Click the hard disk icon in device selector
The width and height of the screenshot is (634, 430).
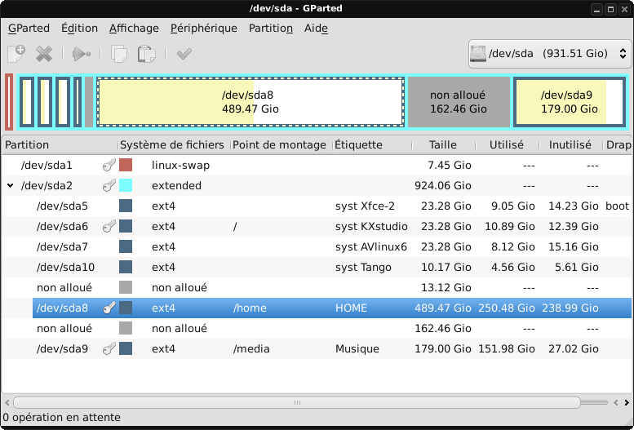pos(478,53)
